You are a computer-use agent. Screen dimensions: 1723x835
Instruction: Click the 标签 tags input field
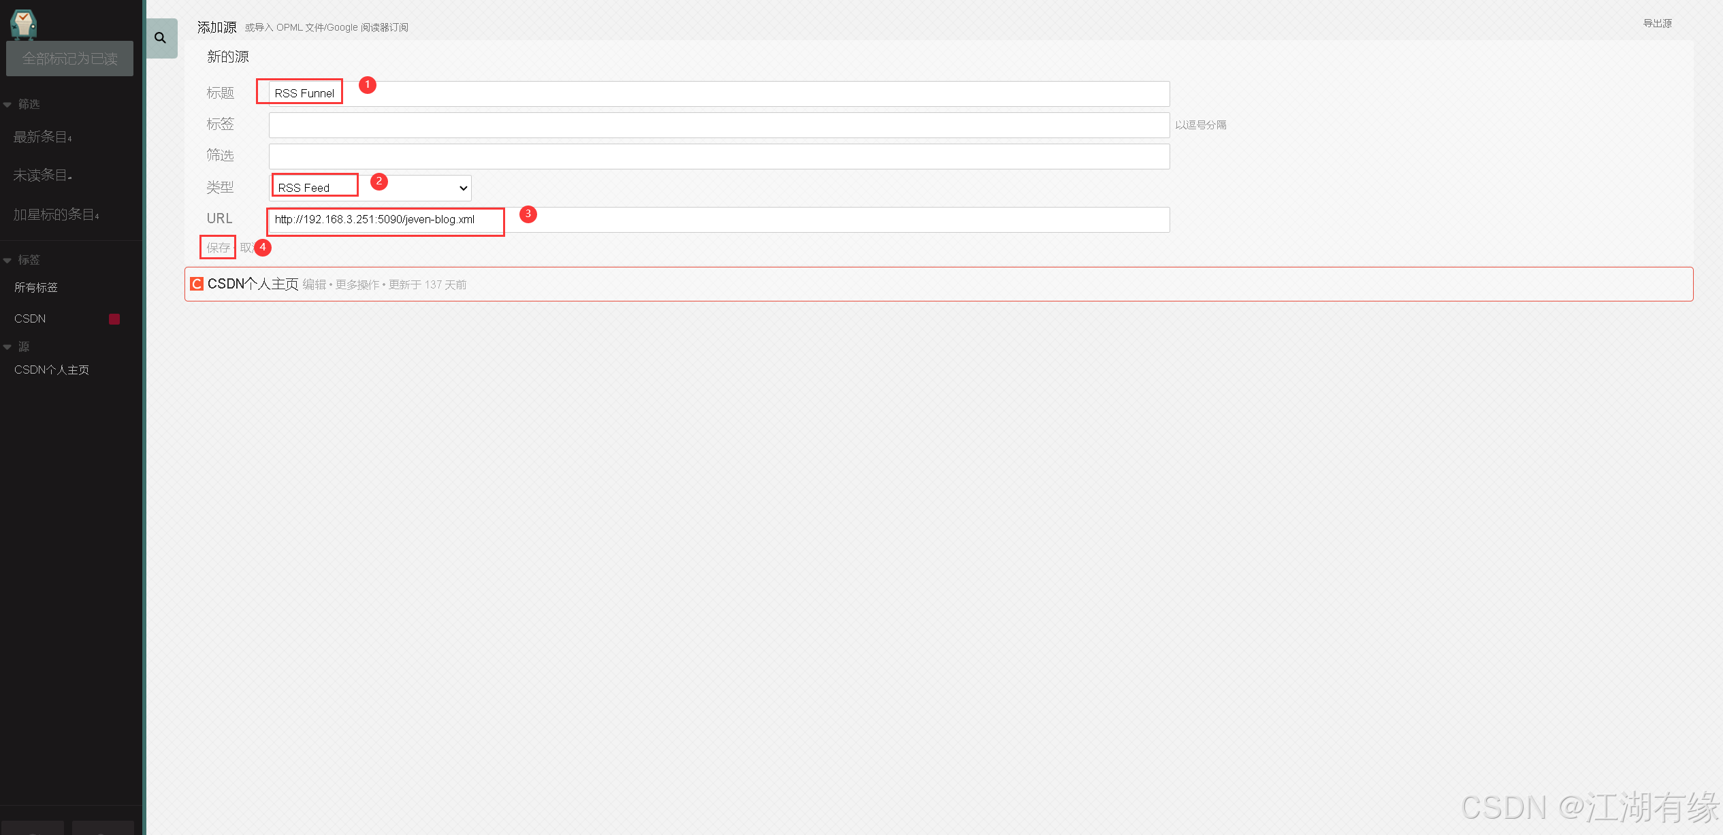(x=719, y=125)
